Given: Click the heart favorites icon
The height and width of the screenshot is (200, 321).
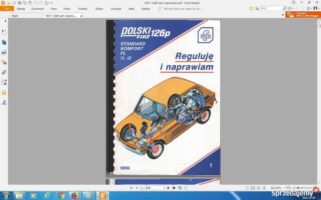Looking at the screenshot, I should [x=251, y=9].
